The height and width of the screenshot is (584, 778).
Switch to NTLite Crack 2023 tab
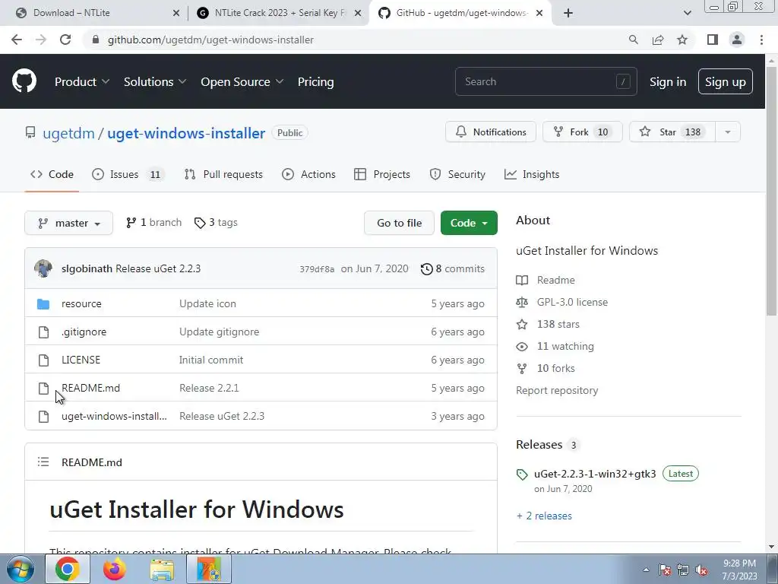pos(278,13)
